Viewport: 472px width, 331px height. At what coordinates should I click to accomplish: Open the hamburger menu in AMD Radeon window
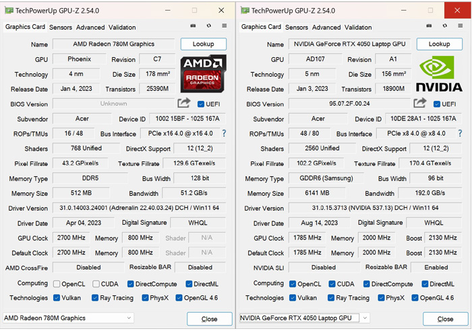tap(225, 26)
